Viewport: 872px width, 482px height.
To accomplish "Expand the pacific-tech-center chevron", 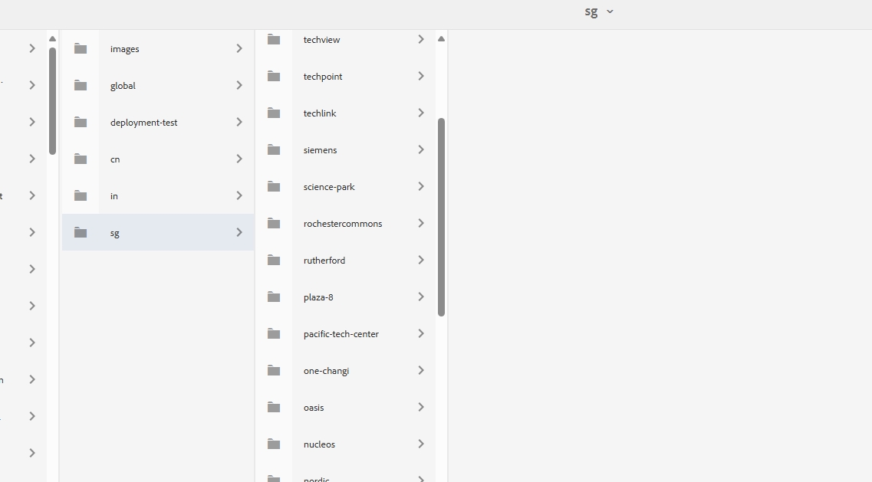I will [x=420, y=333].
